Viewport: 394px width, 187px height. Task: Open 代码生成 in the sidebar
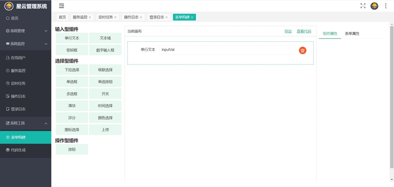[26, 150]
